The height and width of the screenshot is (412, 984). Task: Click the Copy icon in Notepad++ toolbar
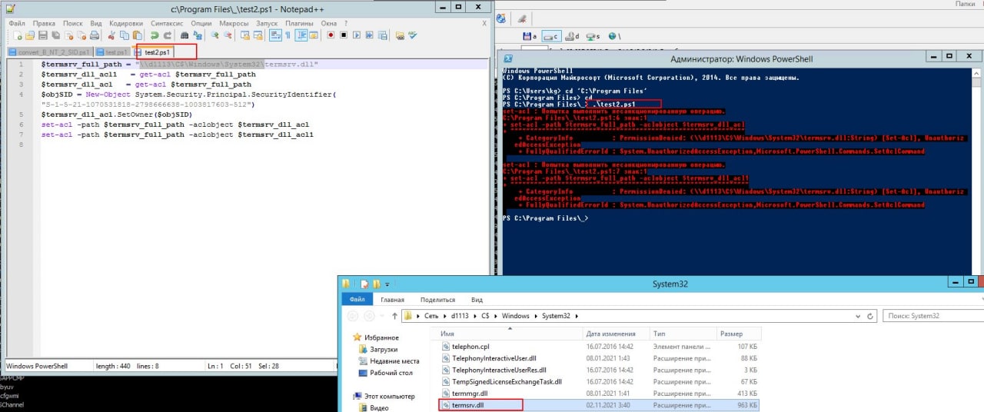pyautogui.click(x=125, y=35)
